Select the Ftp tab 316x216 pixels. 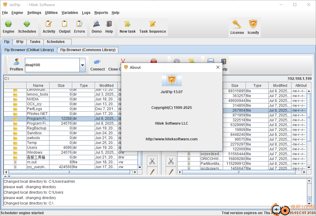coord(7,42)
